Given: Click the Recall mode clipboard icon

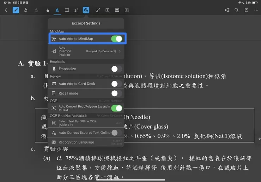Looking at the screenshot, I should pos(54,93).
